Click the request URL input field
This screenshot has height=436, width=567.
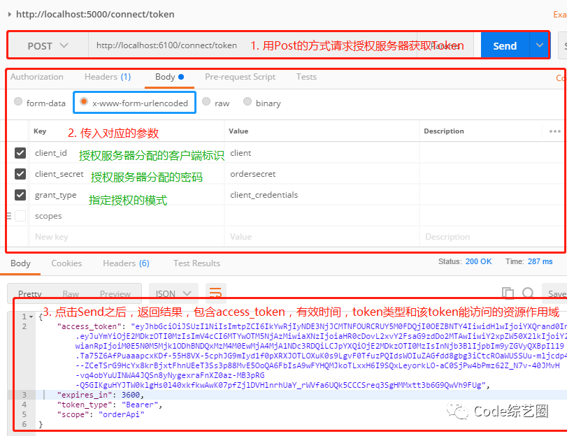tap(252, 45)
